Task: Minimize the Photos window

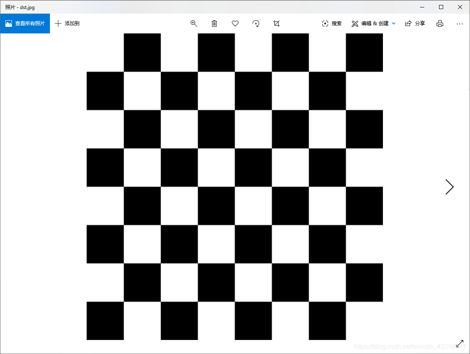Action: point(422,7)
